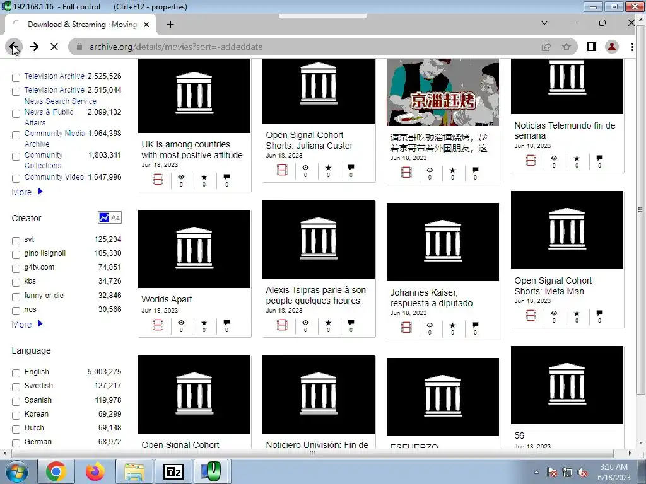Open Alexis Tsipras parle à son peuple link

315,295
